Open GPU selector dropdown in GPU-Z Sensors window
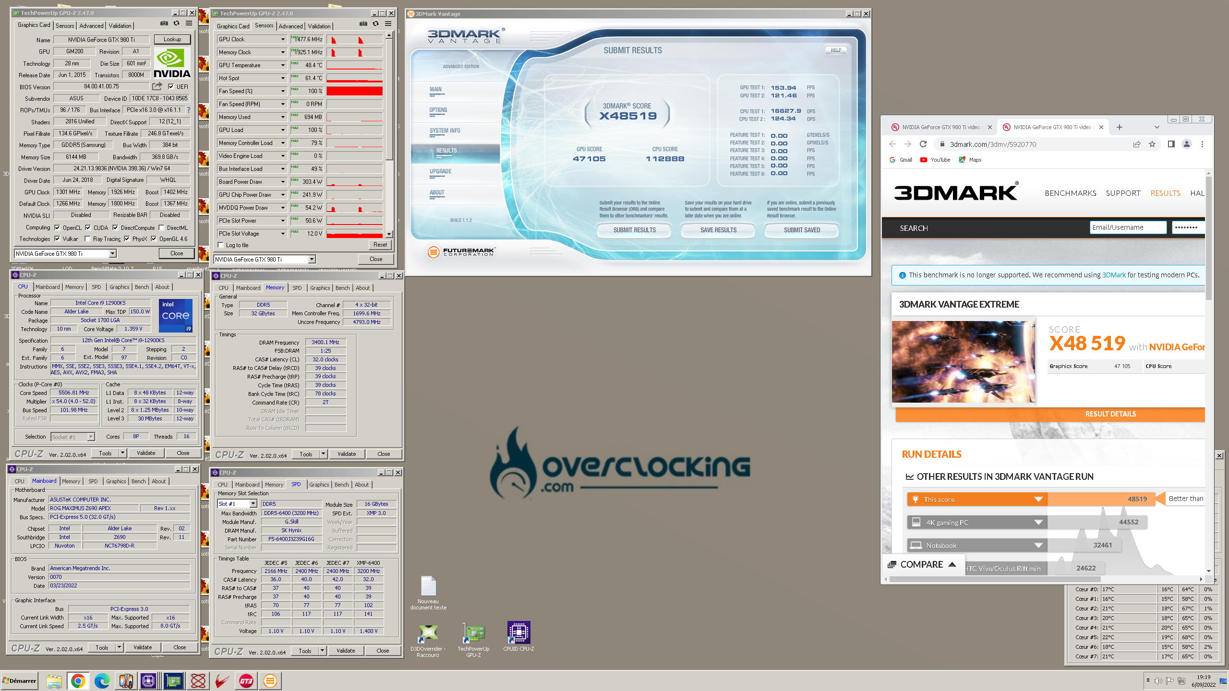The height and width of the screenshot is (691, 1229). pyautogui.click(x=312, y=259)
